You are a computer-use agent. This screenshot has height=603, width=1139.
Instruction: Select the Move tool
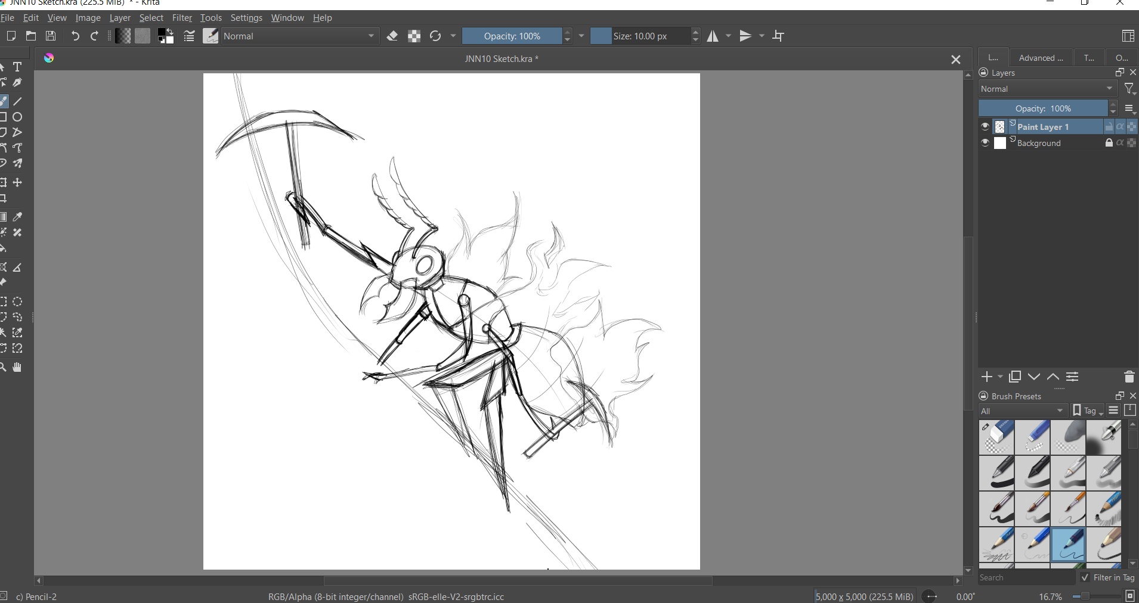coord(17,182)
